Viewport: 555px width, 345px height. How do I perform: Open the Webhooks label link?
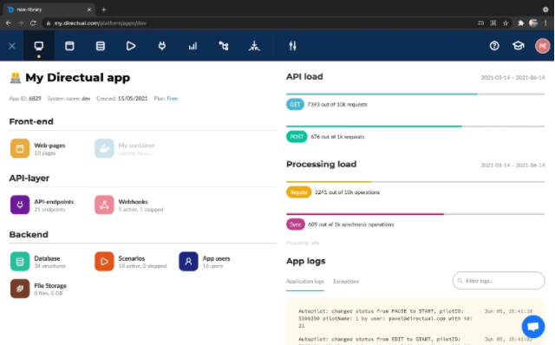click(133, 202)
